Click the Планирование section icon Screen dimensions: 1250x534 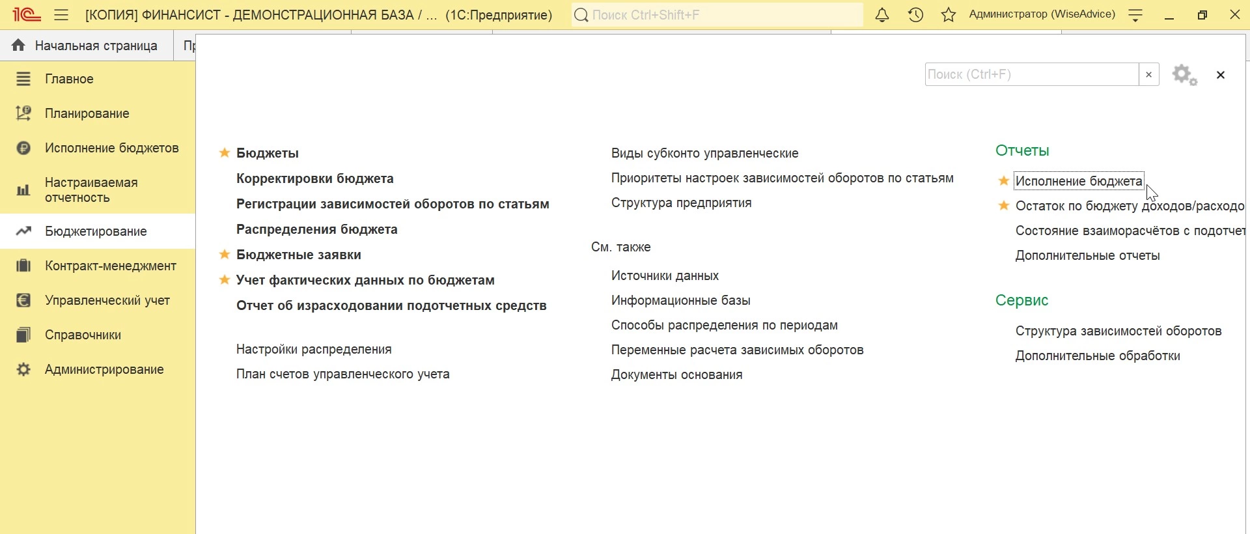tap(23, 113)
